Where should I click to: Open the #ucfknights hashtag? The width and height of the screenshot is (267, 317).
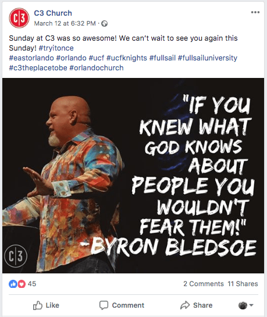(127, 58)
